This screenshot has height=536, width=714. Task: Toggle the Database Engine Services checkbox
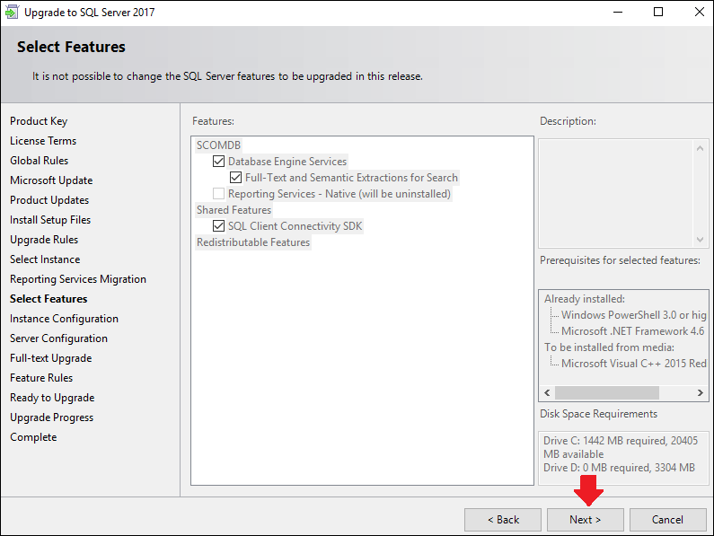[218, 162]
